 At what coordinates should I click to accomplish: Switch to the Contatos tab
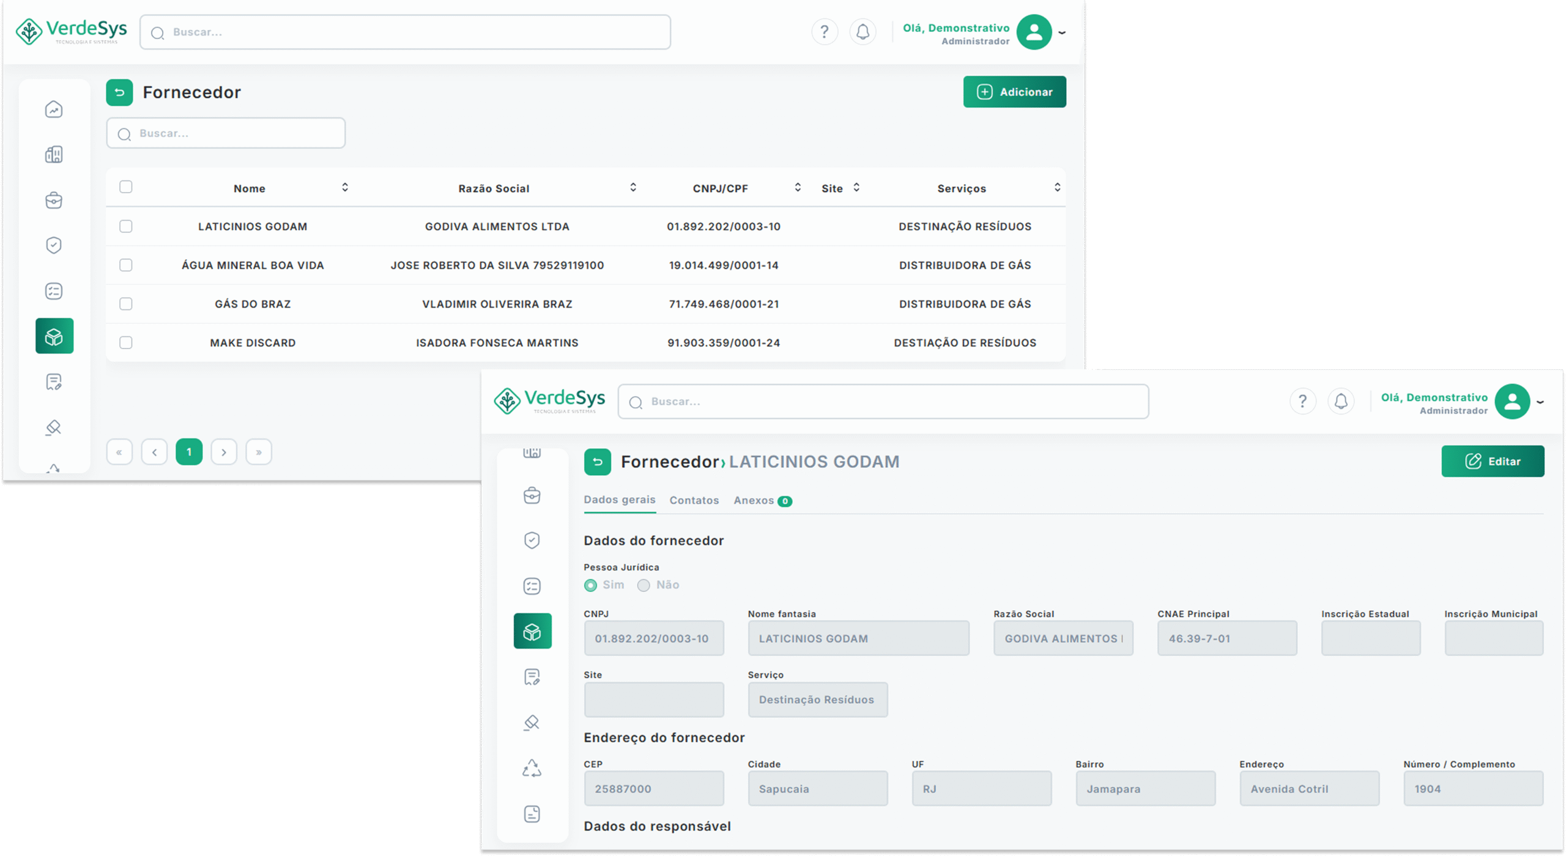click(x=694, y=500)
